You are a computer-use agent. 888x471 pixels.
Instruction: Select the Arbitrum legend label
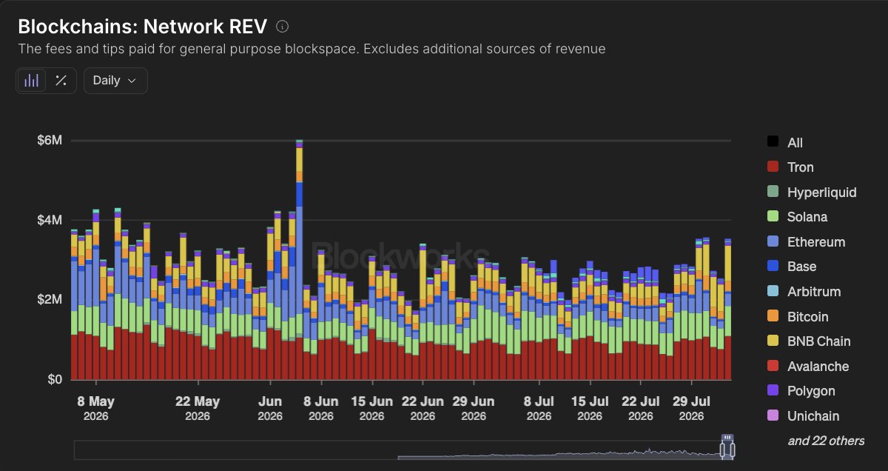pyautogui.click(x=814, y=292)
